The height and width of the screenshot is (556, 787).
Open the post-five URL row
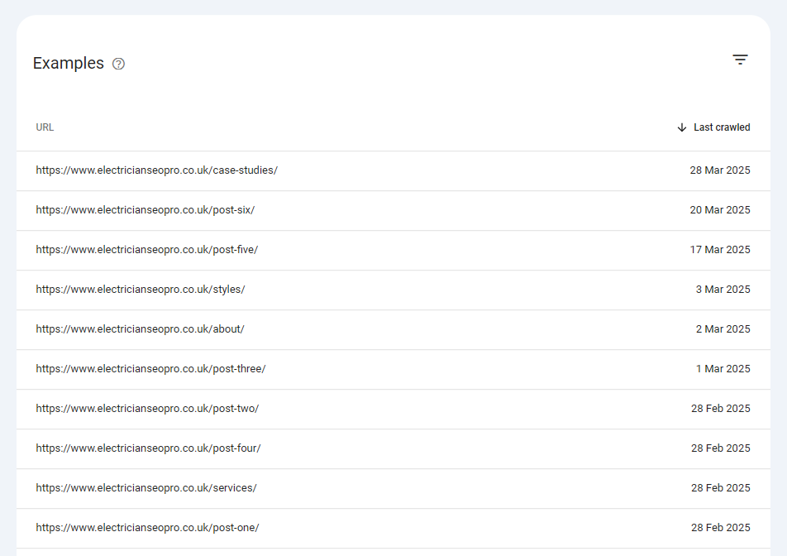point(393,250)
